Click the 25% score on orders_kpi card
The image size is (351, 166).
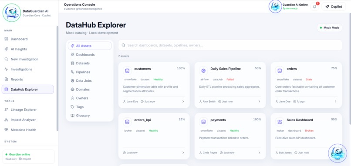pos(182,120)
